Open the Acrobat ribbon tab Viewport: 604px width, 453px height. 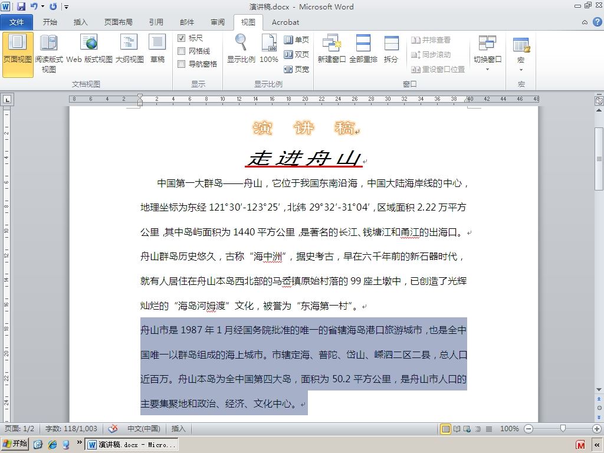(285, 22)
